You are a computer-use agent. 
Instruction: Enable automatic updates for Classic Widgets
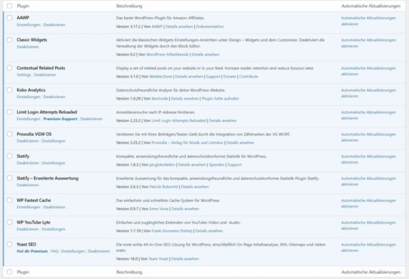pyautogui.click(x=368, y=43)
